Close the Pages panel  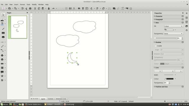tap(27, 13)
